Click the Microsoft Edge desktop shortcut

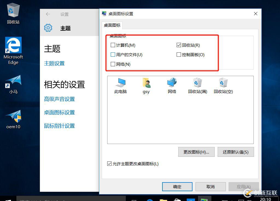coord(13,51)
